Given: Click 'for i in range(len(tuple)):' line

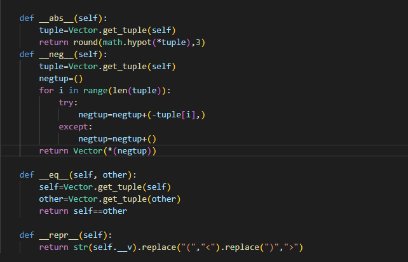Looking at the screenshot, I should click(x=105, y=90).
